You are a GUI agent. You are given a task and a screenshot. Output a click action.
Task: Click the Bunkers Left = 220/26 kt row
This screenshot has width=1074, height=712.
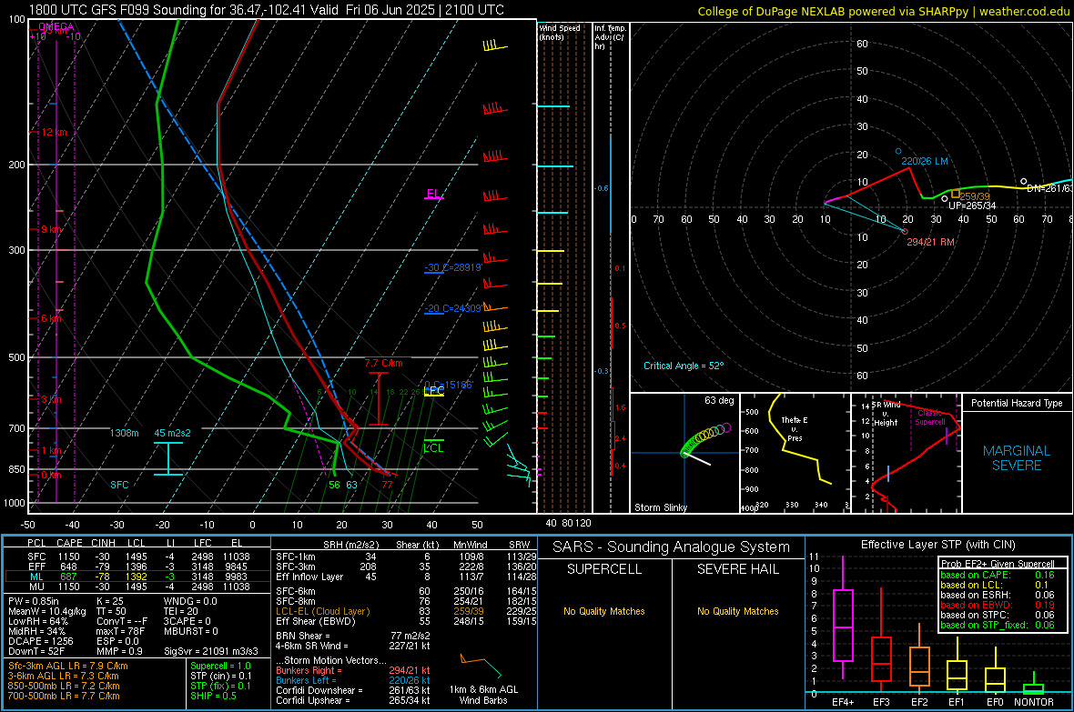click(x=353, y=681)
